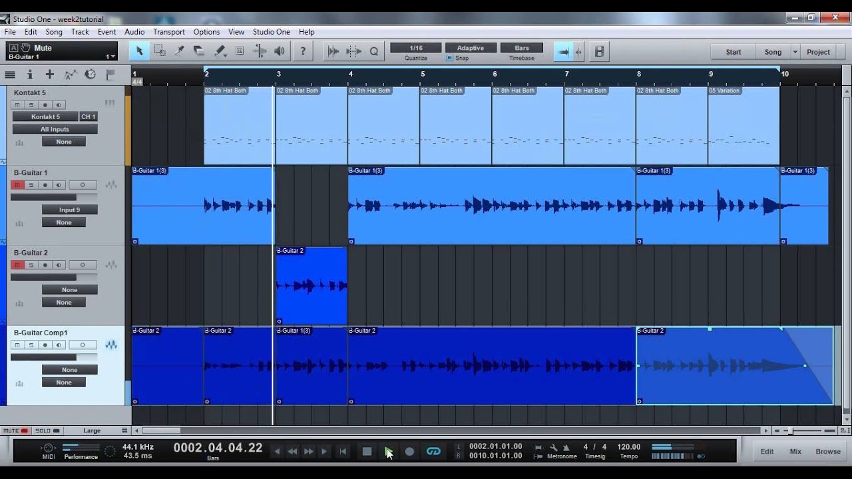Click the fast forward transport button

coord(308,451)
